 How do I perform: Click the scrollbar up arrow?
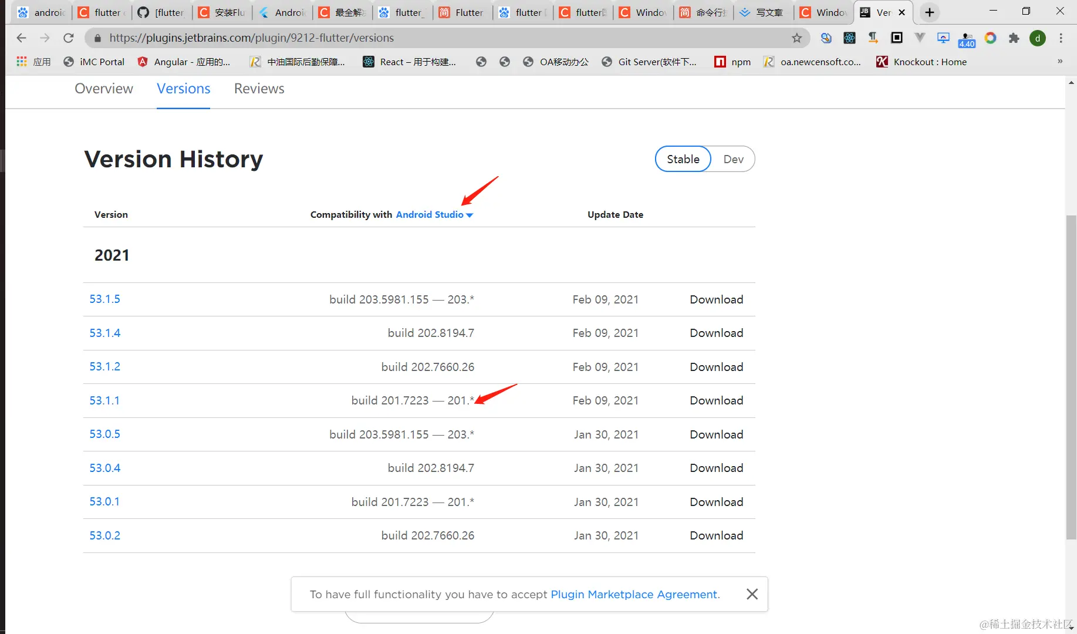coord(1071,83)
